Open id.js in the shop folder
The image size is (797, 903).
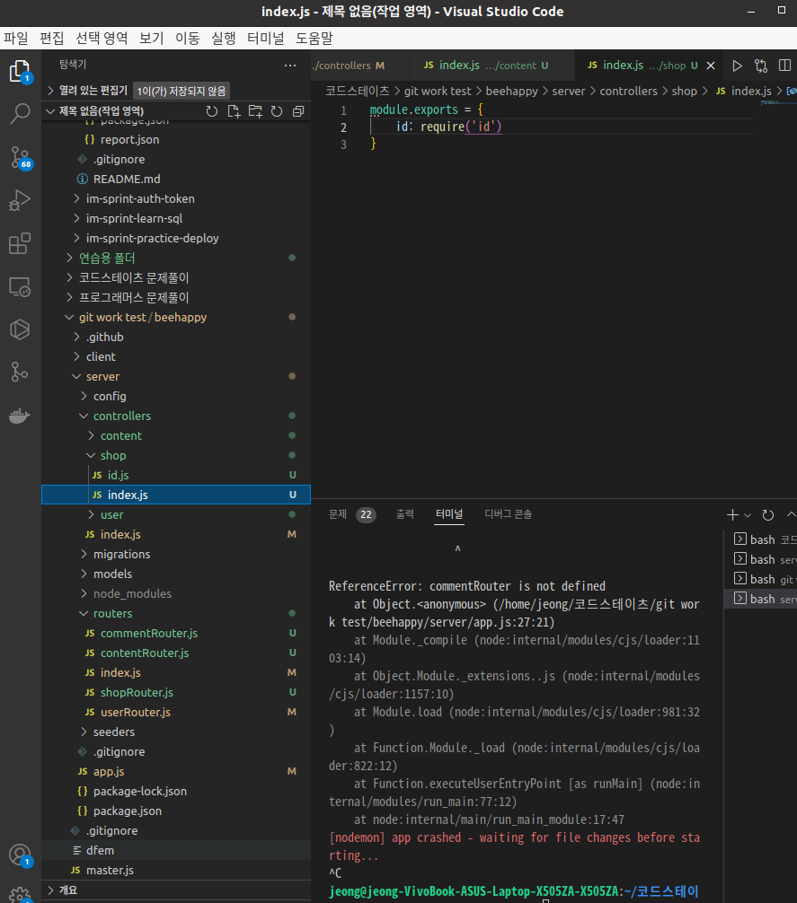(x=118, y=475)
